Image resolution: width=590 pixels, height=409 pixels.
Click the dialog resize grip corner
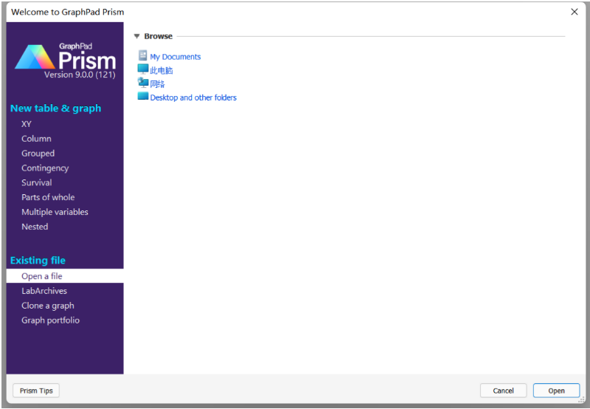pyautogui.click(x=582, y=400)
